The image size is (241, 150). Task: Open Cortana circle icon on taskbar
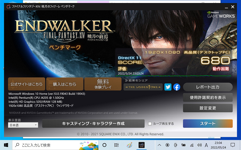(x=104, y=145)
